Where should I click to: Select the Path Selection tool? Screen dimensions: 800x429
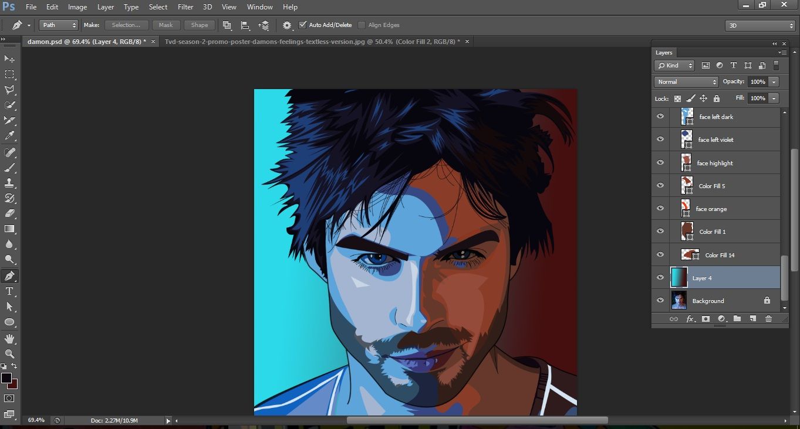click(9, 307)
